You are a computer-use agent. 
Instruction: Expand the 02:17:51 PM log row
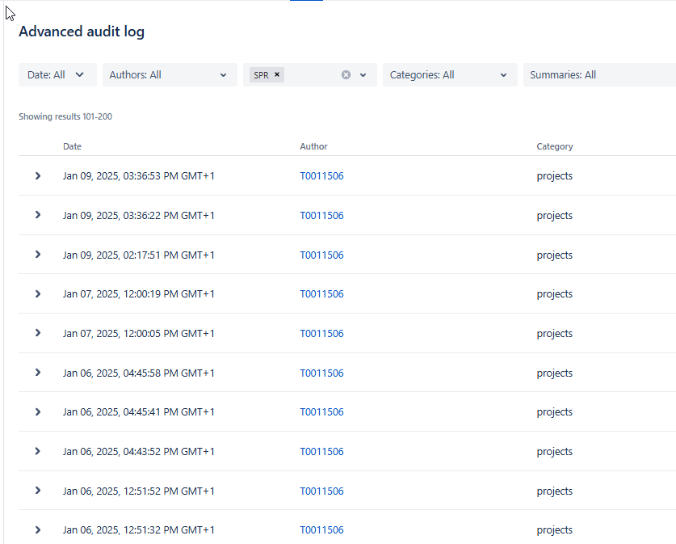click(x=38, y=255)
